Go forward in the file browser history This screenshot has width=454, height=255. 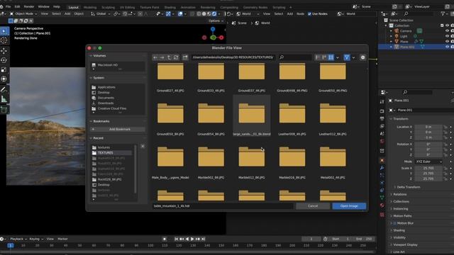[x=162, y=57]
